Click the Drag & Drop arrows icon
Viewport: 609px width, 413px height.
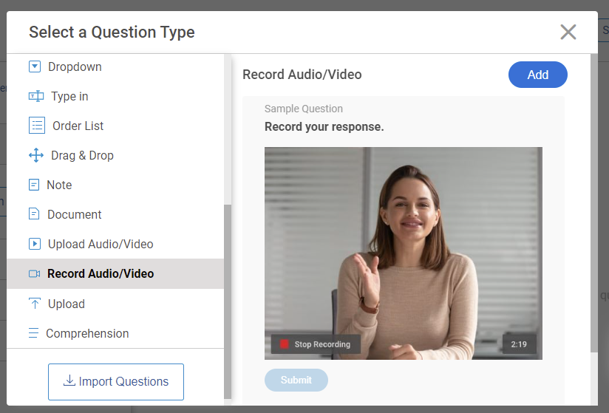[35, 155]
